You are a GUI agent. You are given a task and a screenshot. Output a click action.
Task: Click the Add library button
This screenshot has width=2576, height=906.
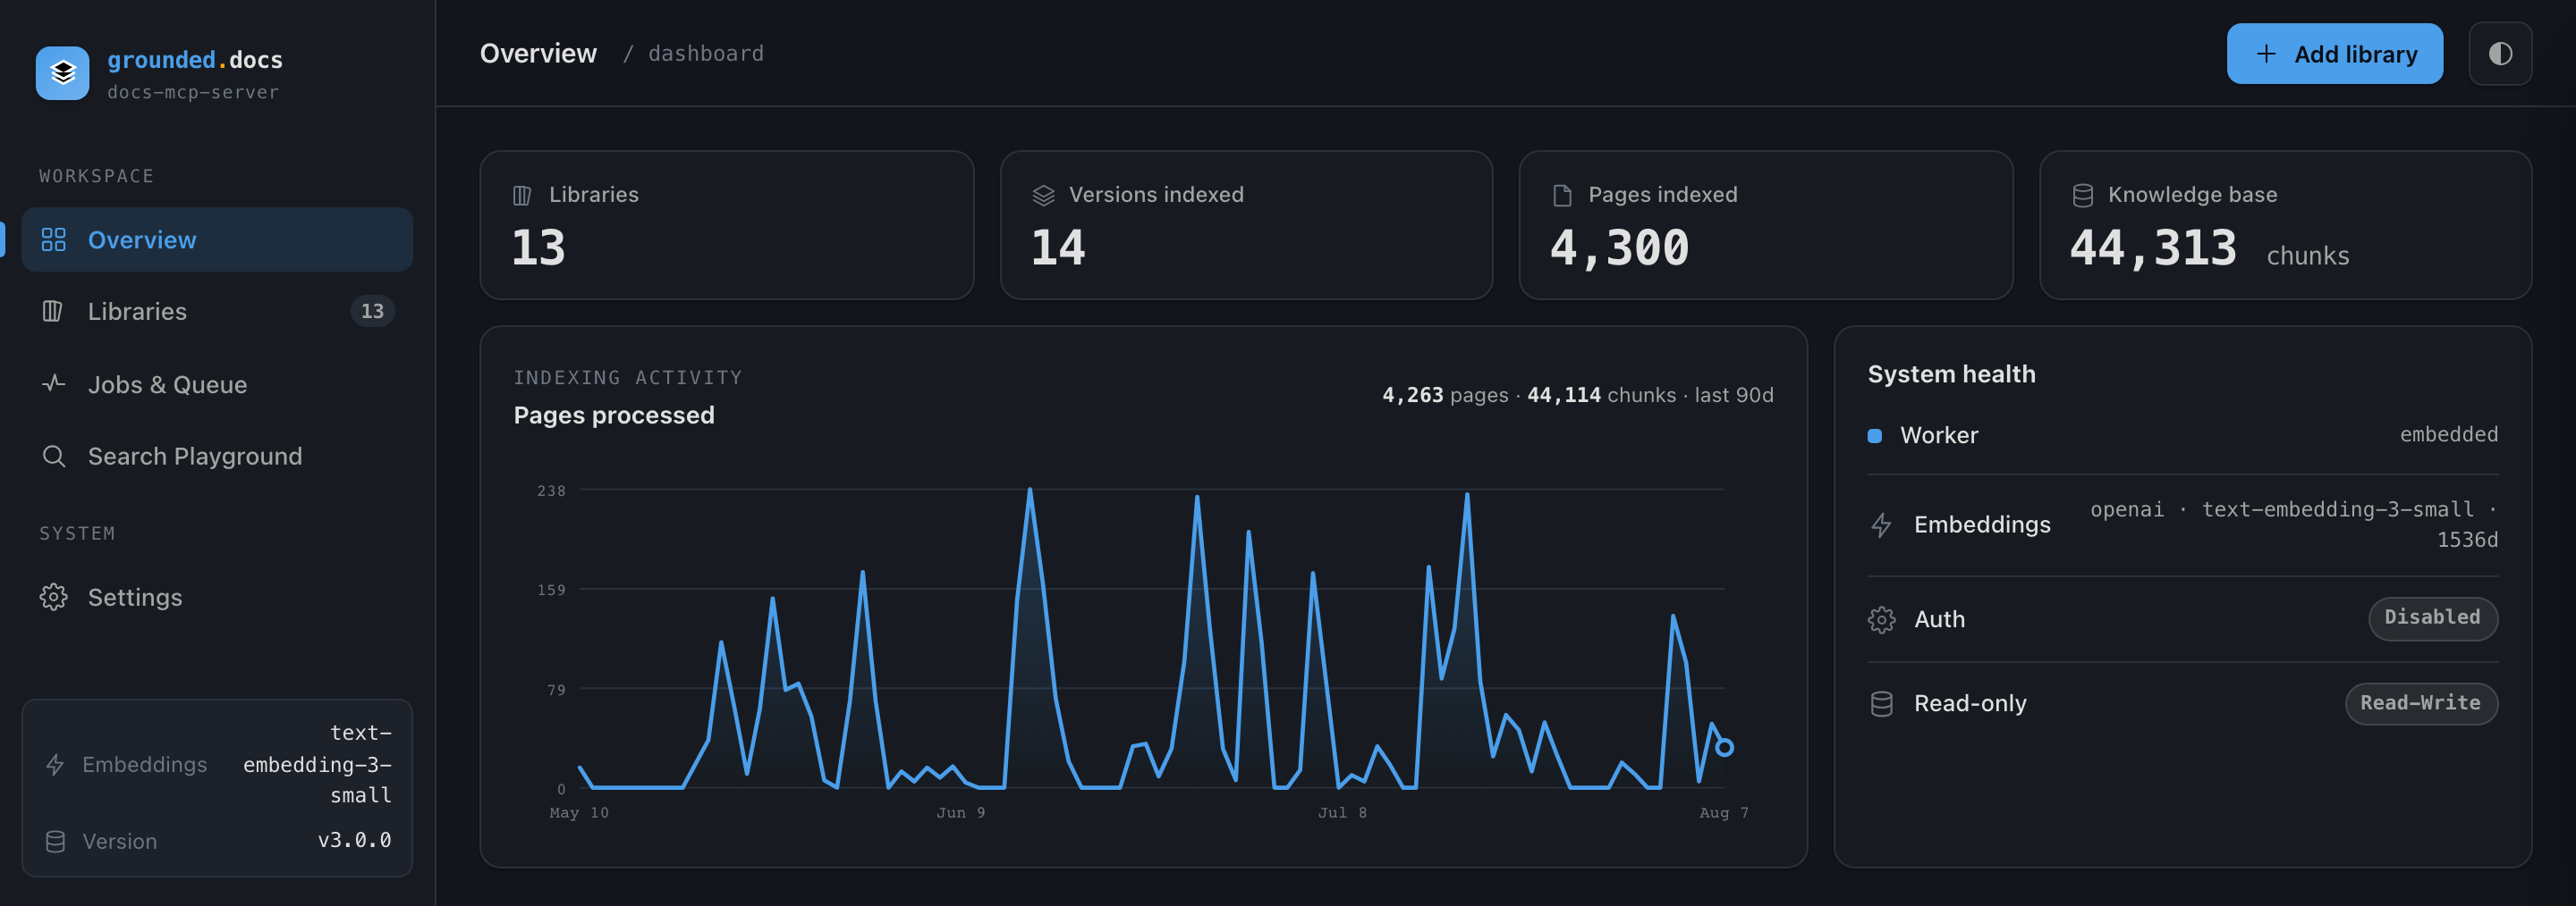point(2334,54)
